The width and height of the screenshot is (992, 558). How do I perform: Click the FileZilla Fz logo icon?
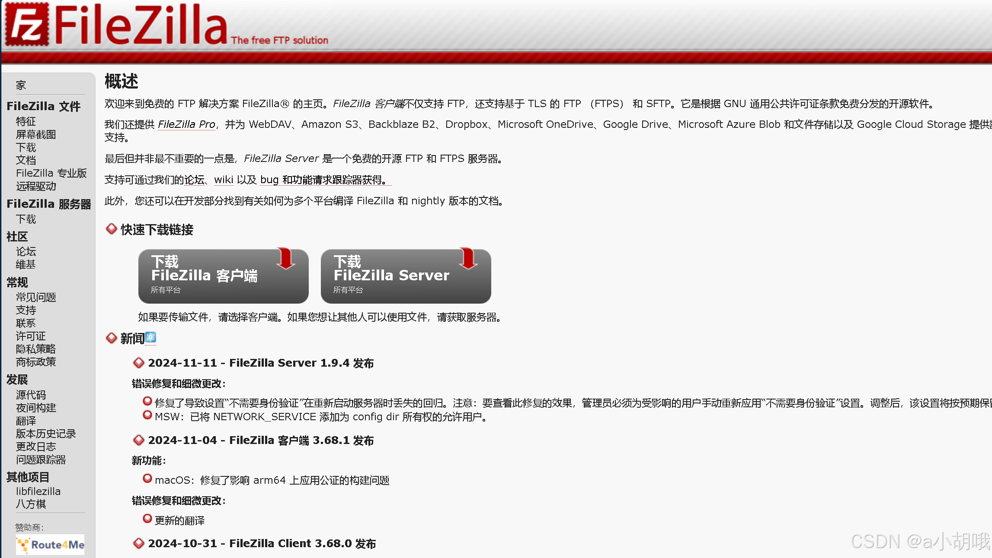click(x=27, y=24)
